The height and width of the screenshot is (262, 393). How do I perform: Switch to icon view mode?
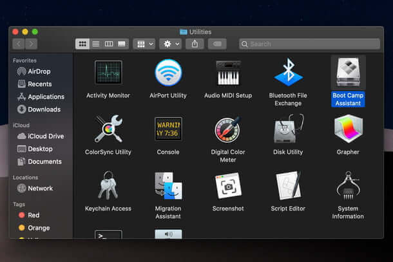(82, 44)
